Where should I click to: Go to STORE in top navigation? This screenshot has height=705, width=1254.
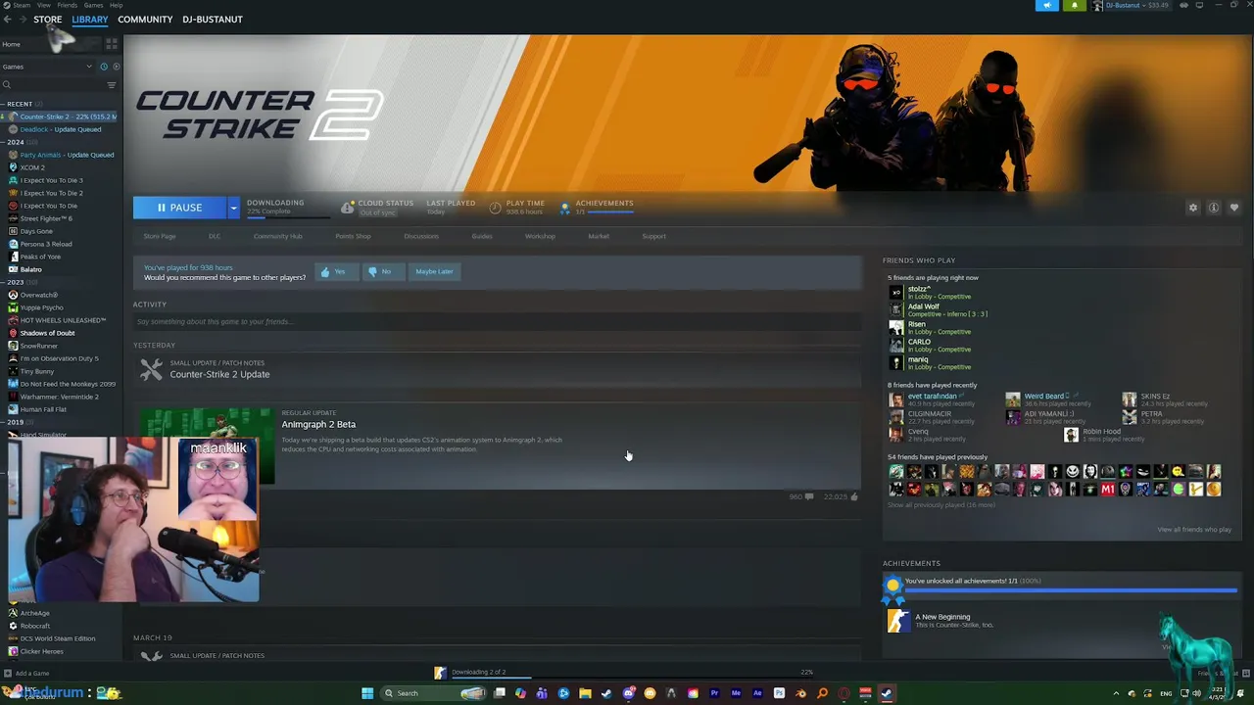point(47,20)
